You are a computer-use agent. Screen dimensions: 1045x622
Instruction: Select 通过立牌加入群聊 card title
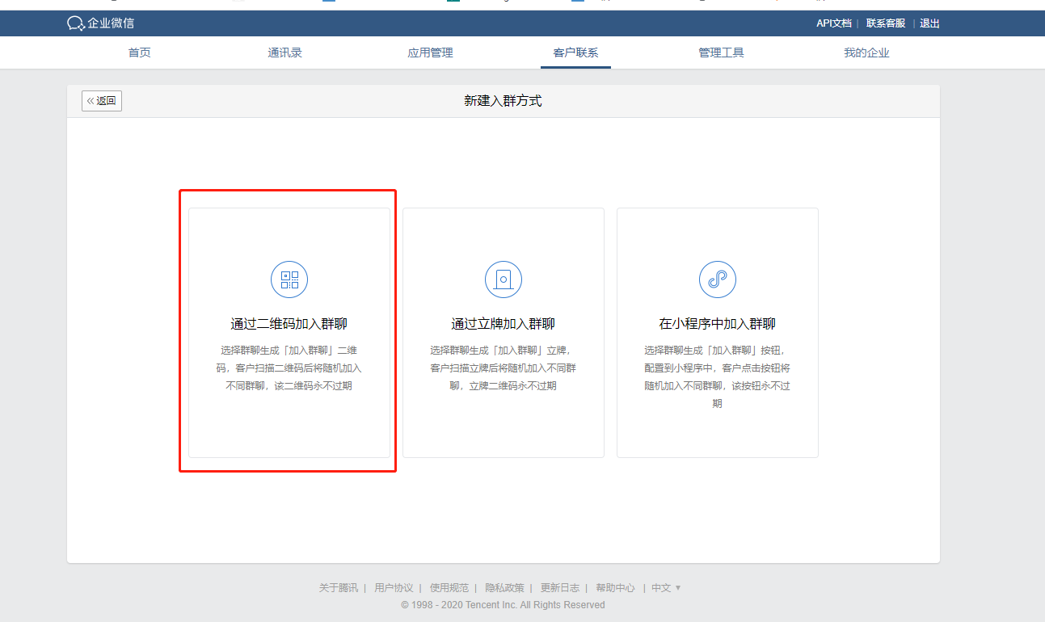click(504, 324)
